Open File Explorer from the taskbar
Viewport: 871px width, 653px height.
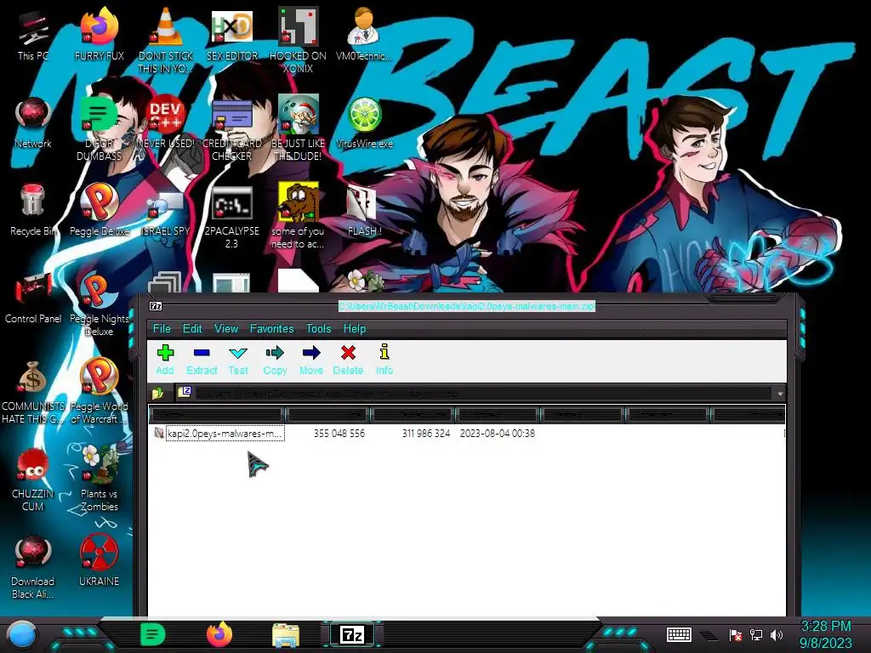pyautogui.click(x=286, y=635)
